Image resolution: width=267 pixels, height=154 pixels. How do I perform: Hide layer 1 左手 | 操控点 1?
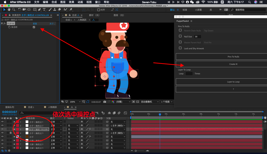point(2,122)
